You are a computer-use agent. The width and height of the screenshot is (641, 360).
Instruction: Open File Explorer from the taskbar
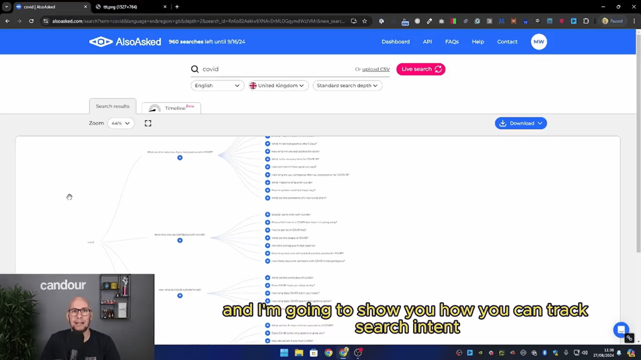(299, 353)
